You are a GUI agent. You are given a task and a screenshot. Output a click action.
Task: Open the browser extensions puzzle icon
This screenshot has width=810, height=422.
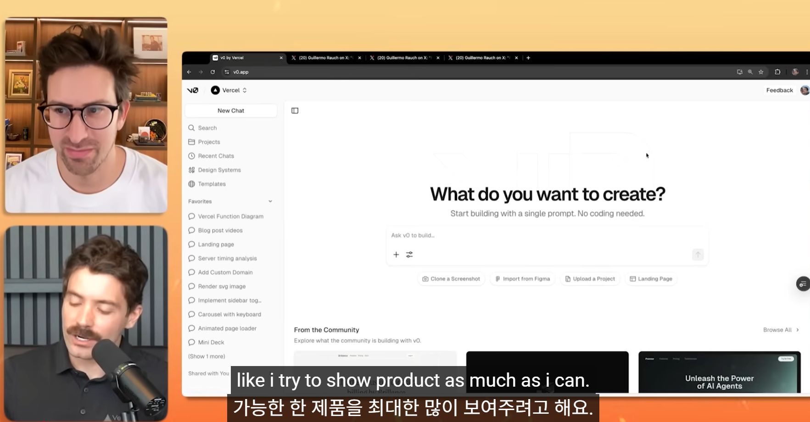777,72
